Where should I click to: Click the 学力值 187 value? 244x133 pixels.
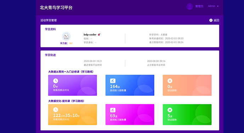pyautogui.click(x=71, y=43)
